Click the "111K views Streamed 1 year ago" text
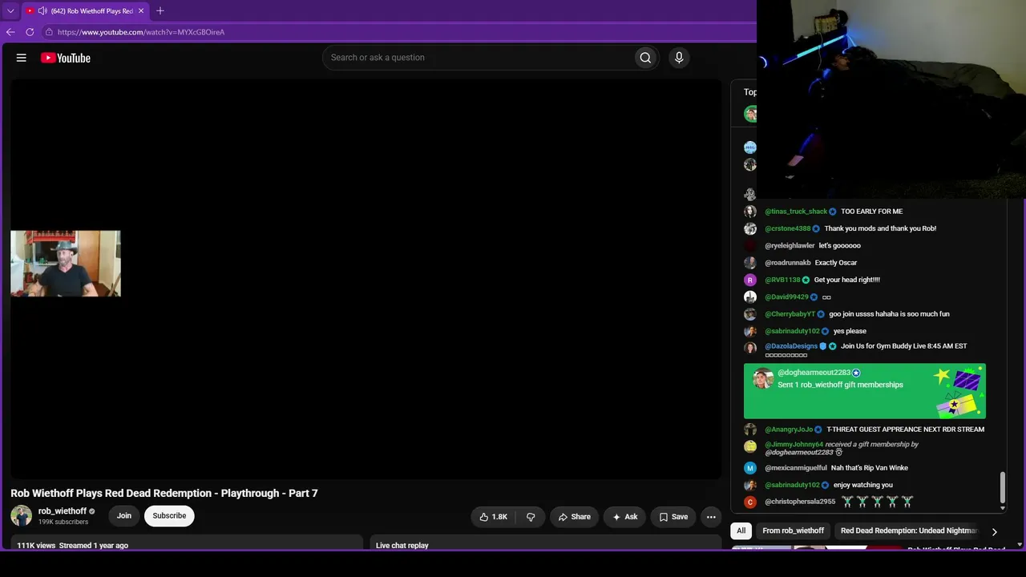 point(73,546)
